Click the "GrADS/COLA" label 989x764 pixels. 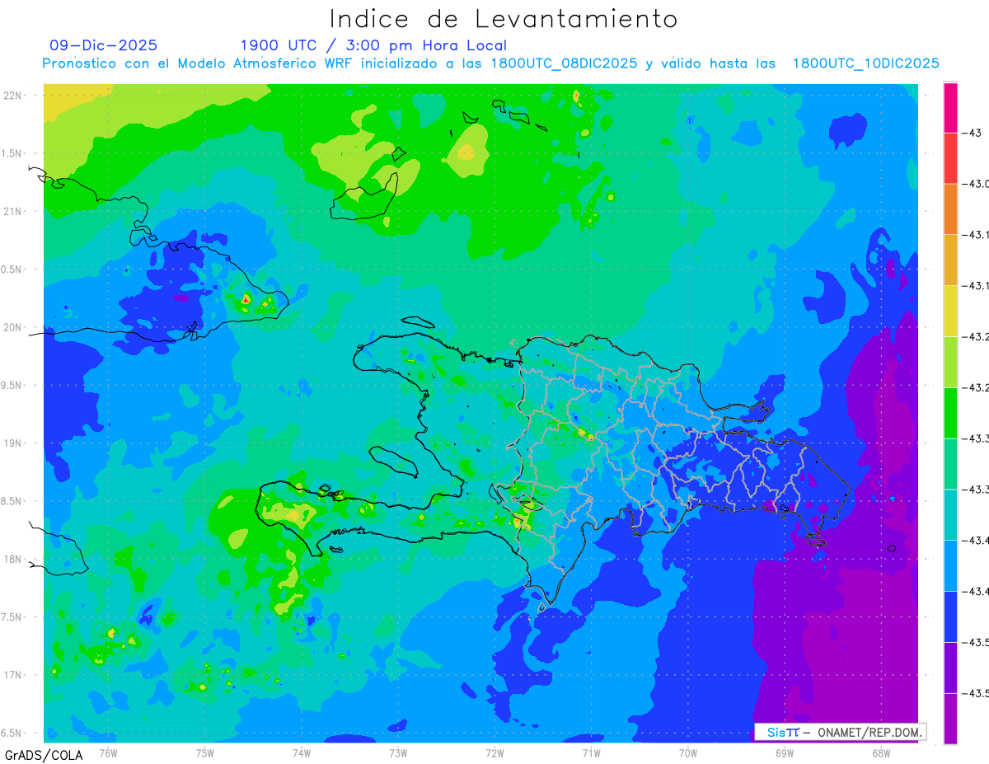[x=44, y=755]
